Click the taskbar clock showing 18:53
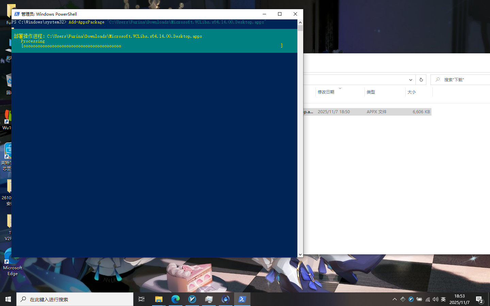This screenshot has height=306, width=490. pos(459,299)
